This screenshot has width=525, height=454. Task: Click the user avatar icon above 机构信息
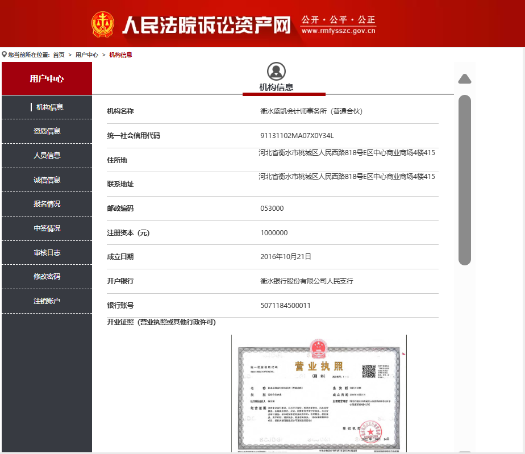click(x=276, y=71)
